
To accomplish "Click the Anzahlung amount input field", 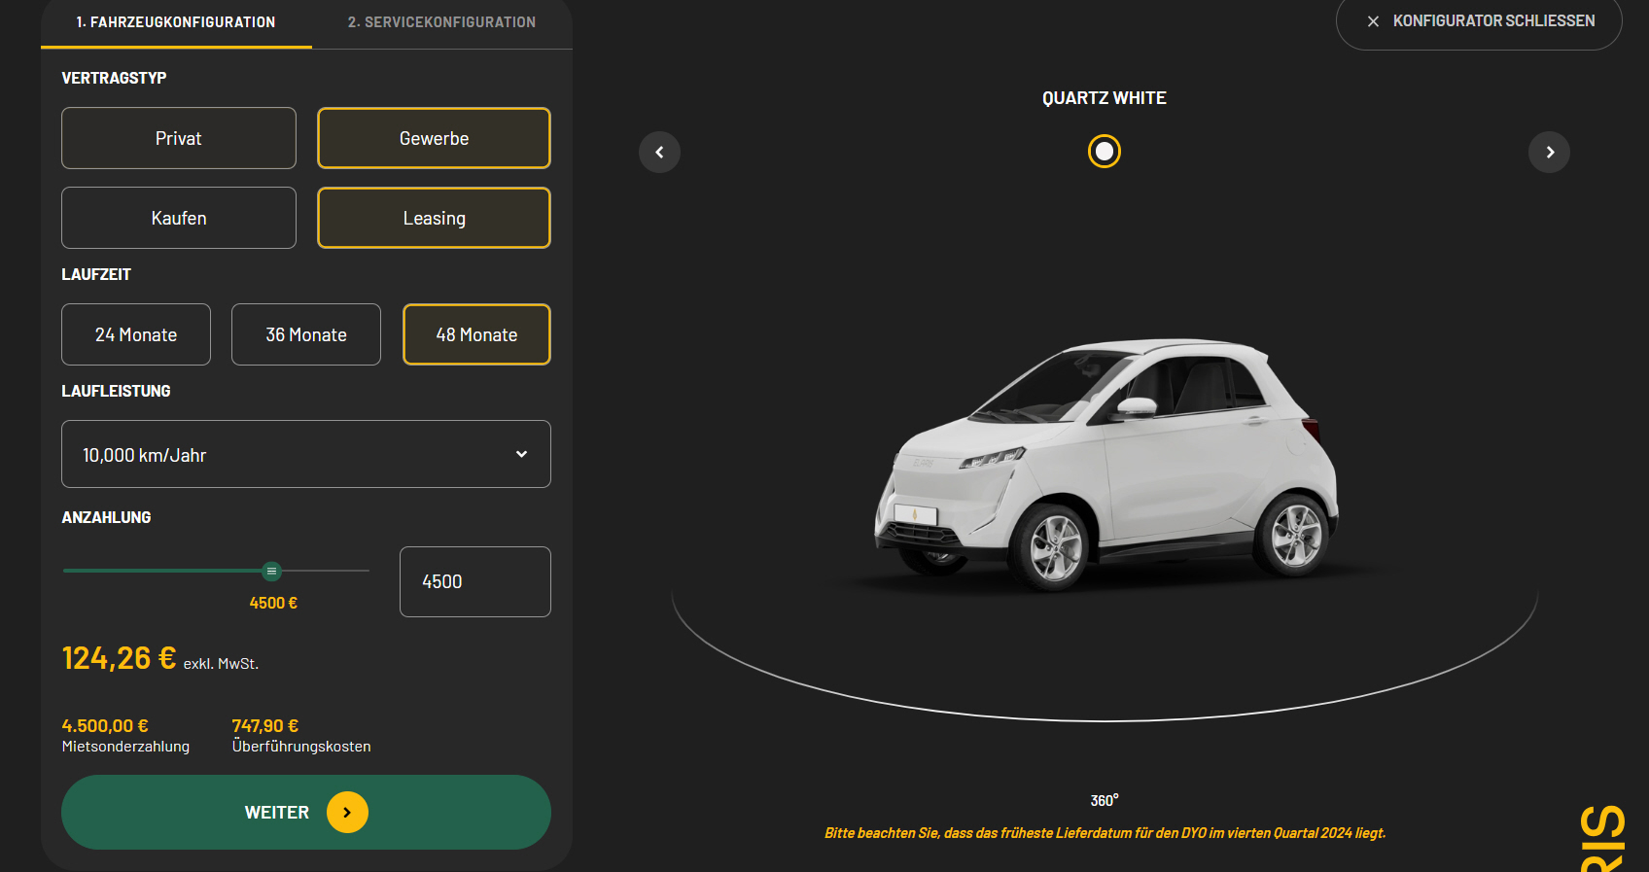I will tap(474, 581).
